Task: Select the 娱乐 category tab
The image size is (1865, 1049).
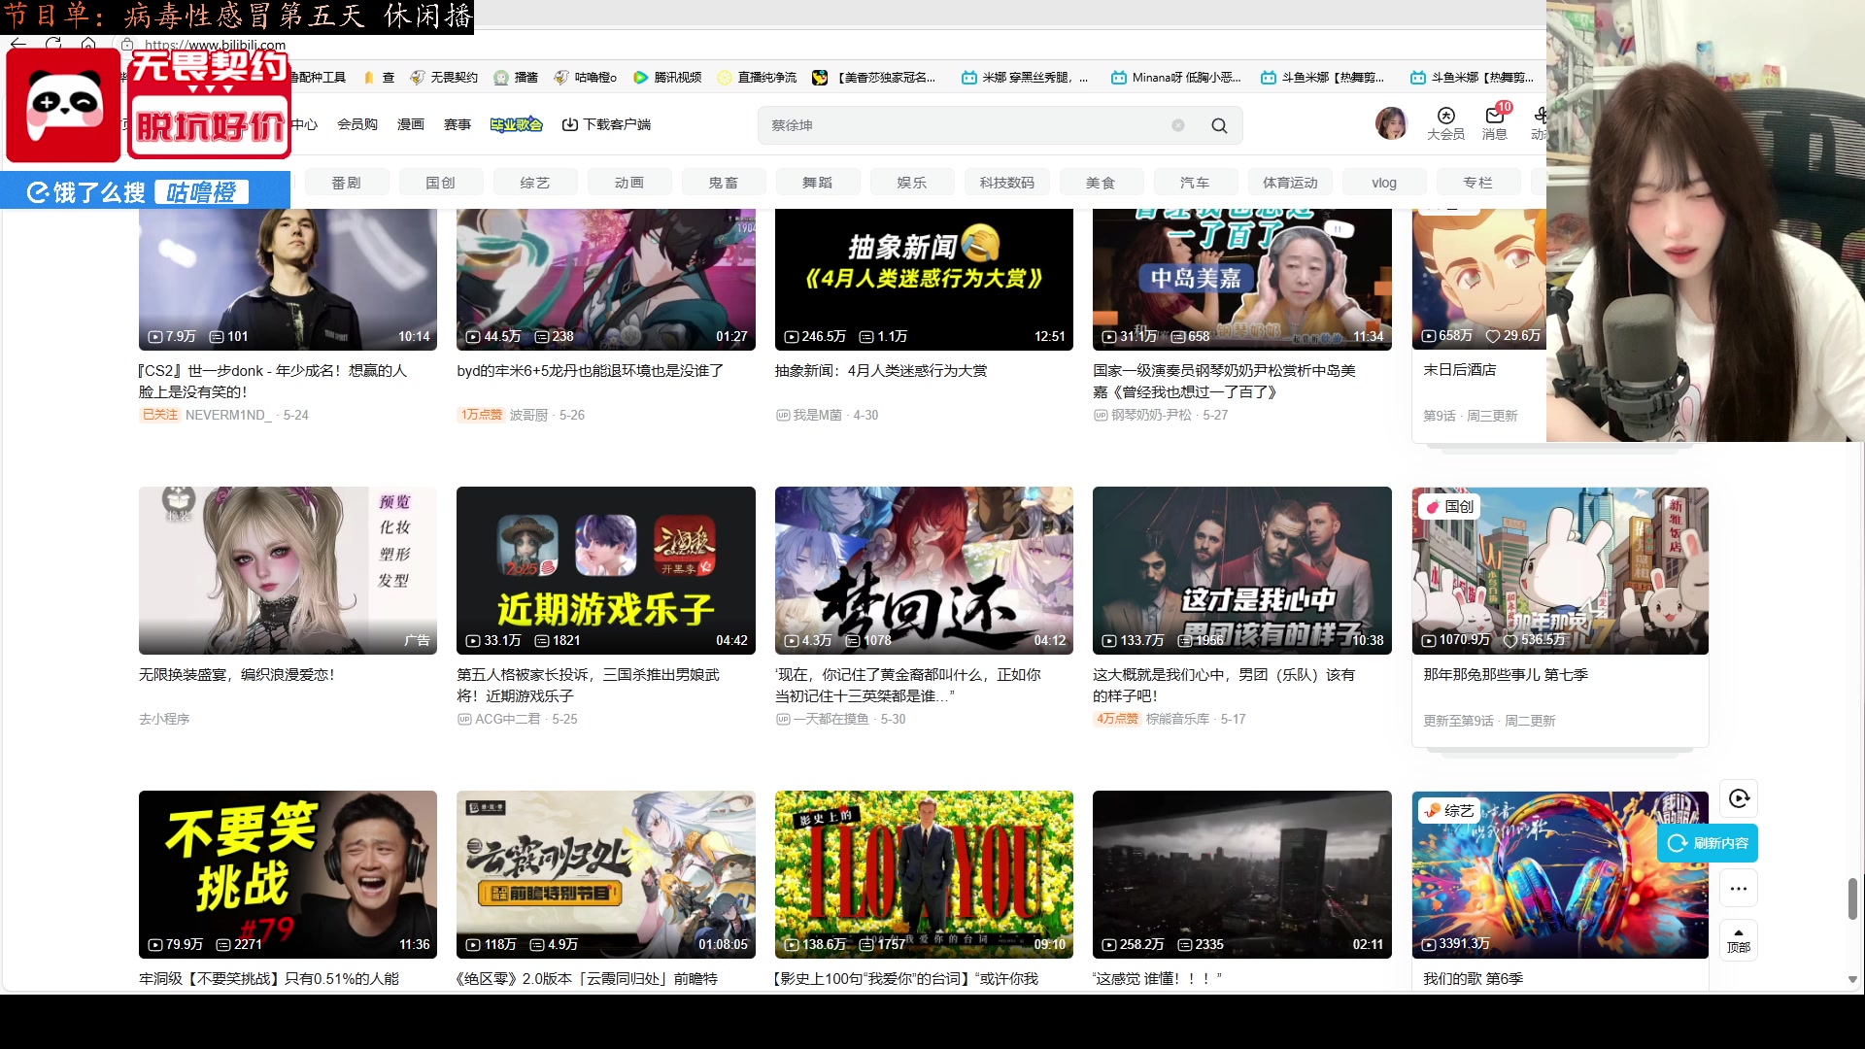Action: 912,182
